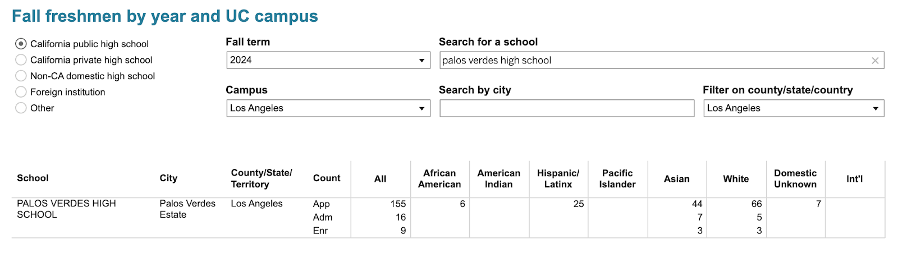Select the African American column header
898x253 pixels.
tap(439, 179)
